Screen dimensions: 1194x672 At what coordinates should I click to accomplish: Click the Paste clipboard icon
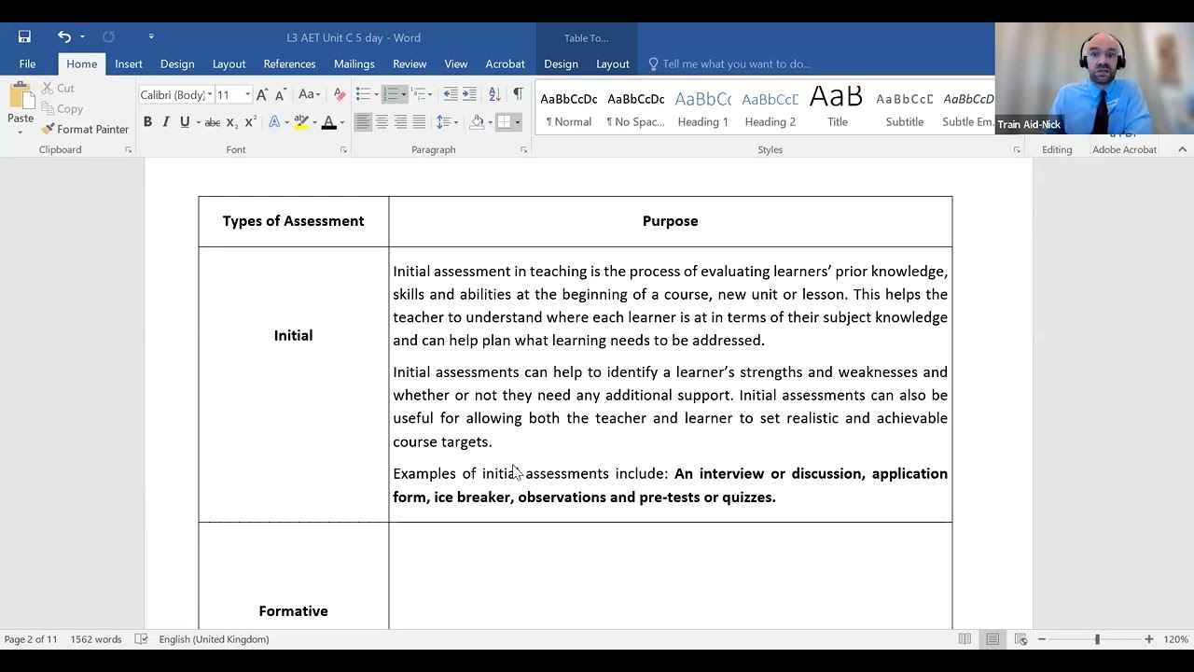21,97
